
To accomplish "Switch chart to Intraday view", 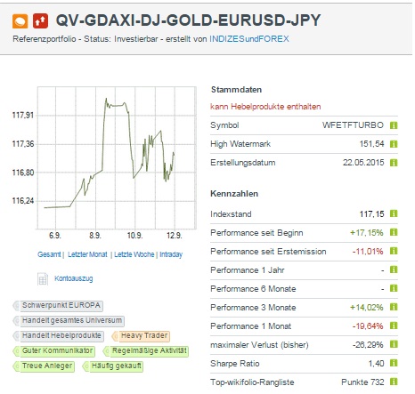I will click(x=171, y=254).
